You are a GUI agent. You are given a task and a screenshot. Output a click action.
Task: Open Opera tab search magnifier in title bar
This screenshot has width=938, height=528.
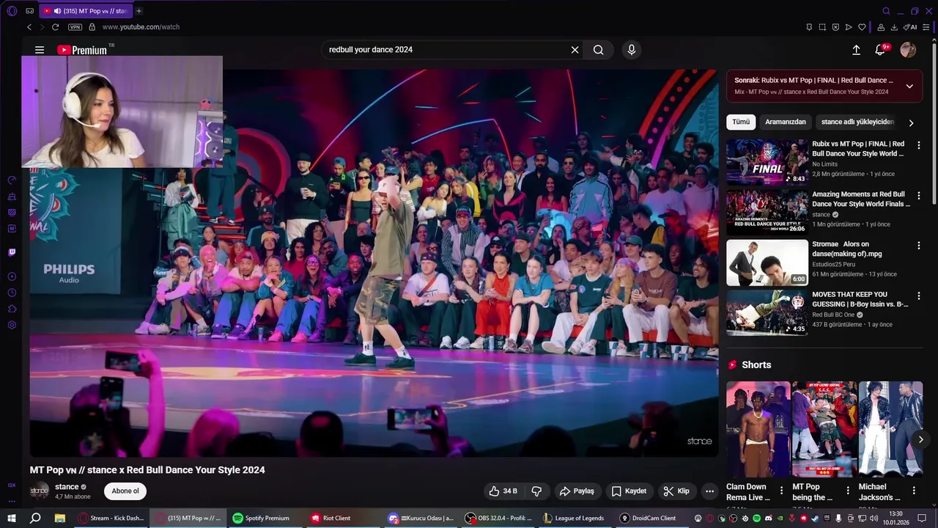(886, 11)
